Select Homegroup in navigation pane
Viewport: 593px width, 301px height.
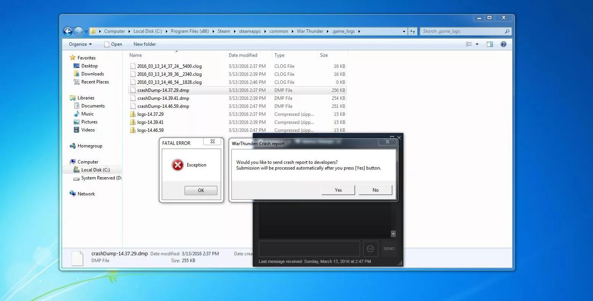[x=90, y=146]
